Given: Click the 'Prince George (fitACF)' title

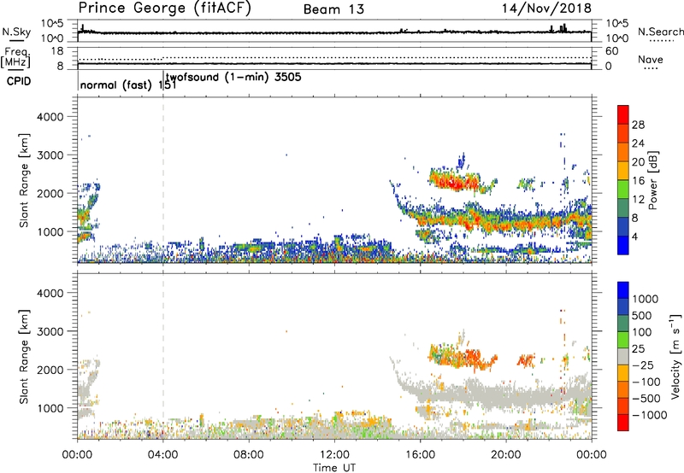Looking at the screenshot, I should click(x=164, y=9).
